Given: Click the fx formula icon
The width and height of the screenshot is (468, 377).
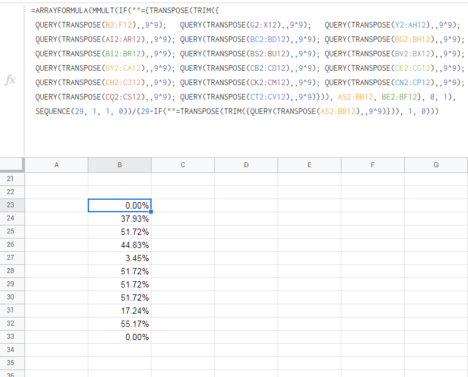Looking at the screenshot, I should click(10, 80).
